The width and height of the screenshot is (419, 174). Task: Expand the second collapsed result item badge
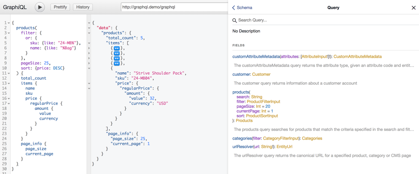[x=117, y=53]
